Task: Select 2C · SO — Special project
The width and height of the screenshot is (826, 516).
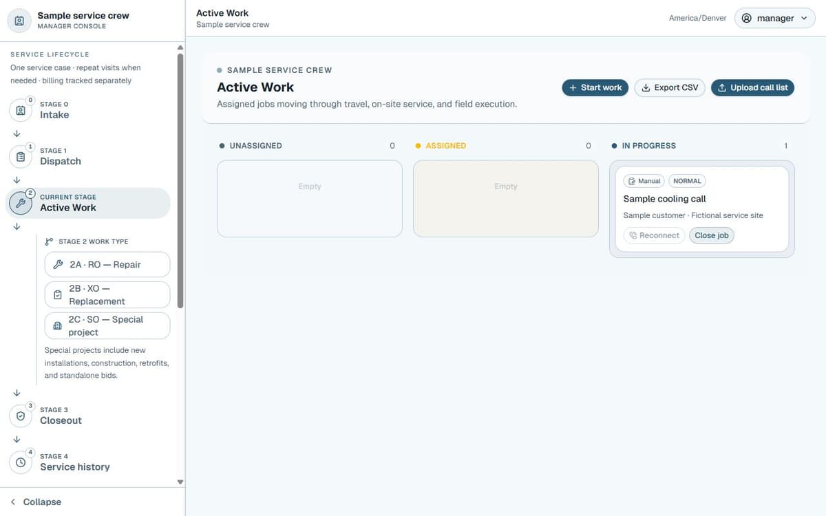Action: pyautogui.click(x=107, y=325)
